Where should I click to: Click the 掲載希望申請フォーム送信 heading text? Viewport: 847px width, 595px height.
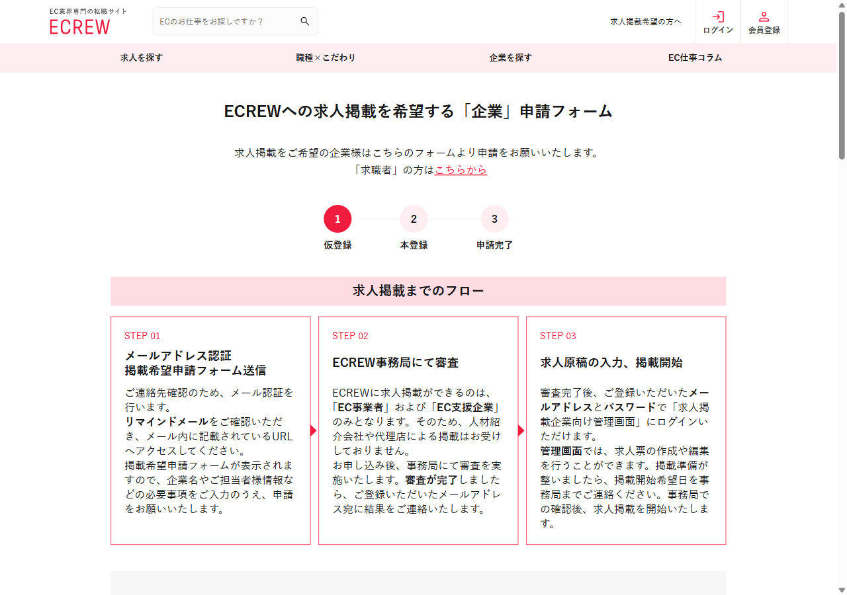(x=195, y=370)
